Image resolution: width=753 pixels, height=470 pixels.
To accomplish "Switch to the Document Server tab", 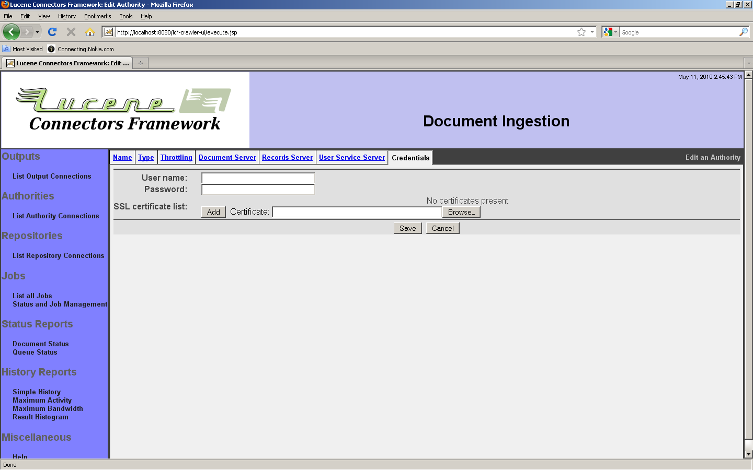I will pos(227,157).
